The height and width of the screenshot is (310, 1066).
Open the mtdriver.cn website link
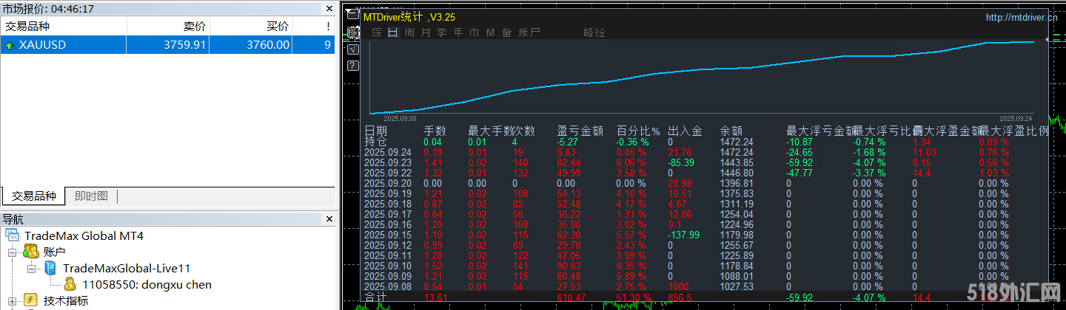click(x=1021, y=18)
